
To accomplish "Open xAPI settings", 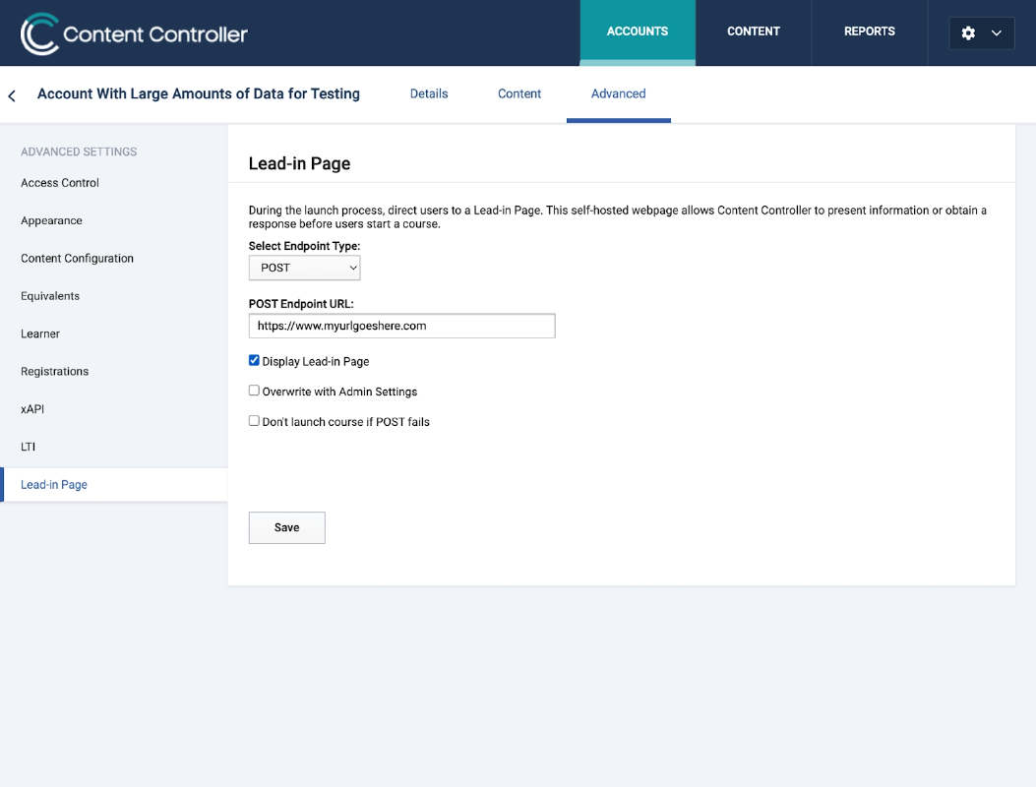I will (x=32, y=409).
